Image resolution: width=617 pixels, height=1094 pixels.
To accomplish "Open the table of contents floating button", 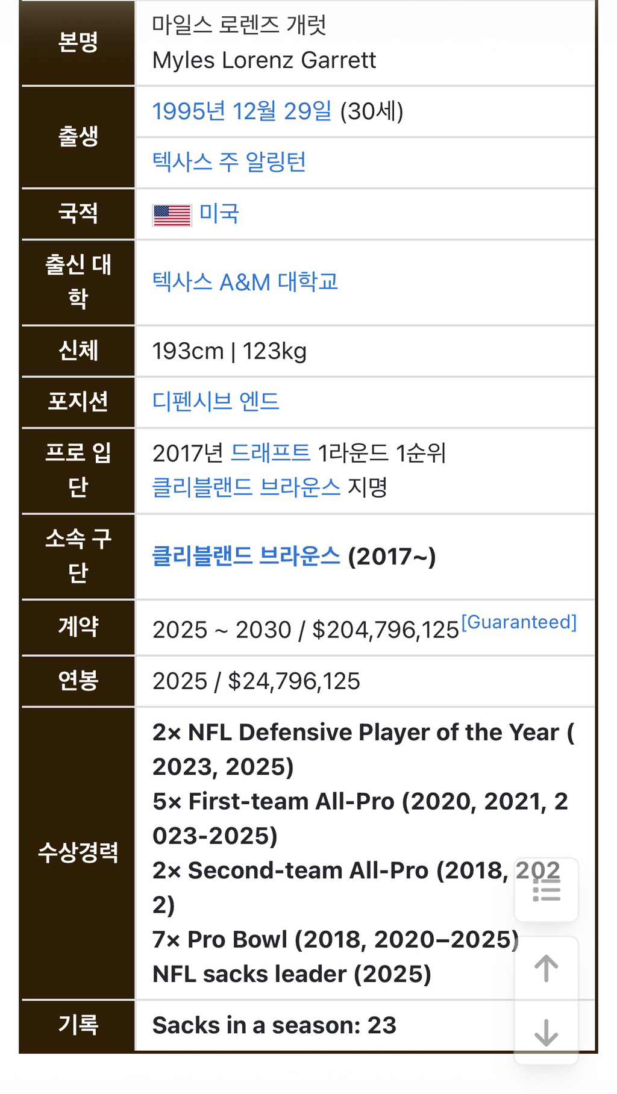I will tap(547, 890).
